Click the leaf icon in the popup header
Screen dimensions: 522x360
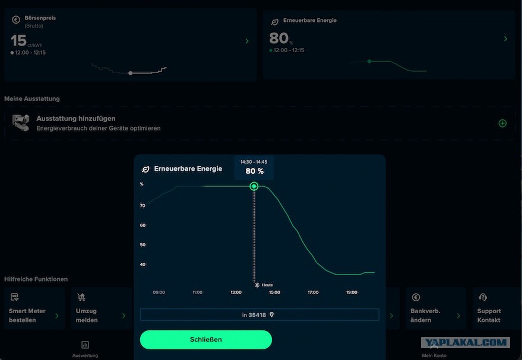coord(145,169)
